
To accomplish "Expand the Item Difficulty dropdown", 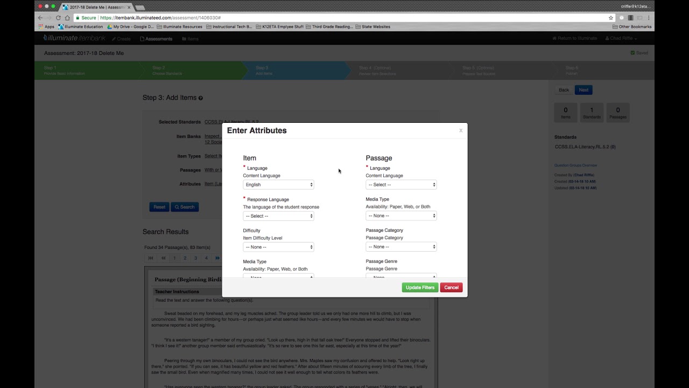I will pos(278,247).
